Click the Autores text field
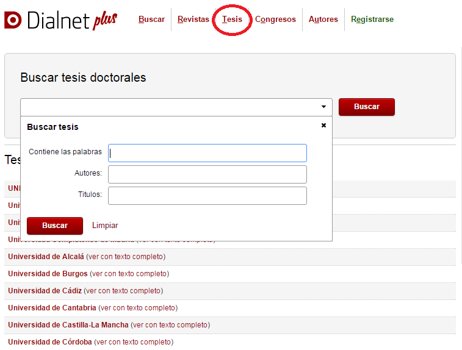Image resolution: width=462 pixels, height=350 pixels. pos(208,174)
